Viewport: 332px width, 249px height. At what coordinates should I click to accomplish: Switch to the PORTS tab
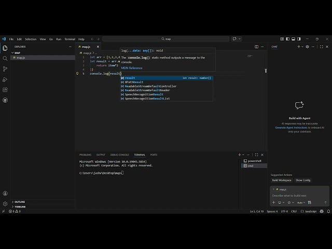point(154,155)
